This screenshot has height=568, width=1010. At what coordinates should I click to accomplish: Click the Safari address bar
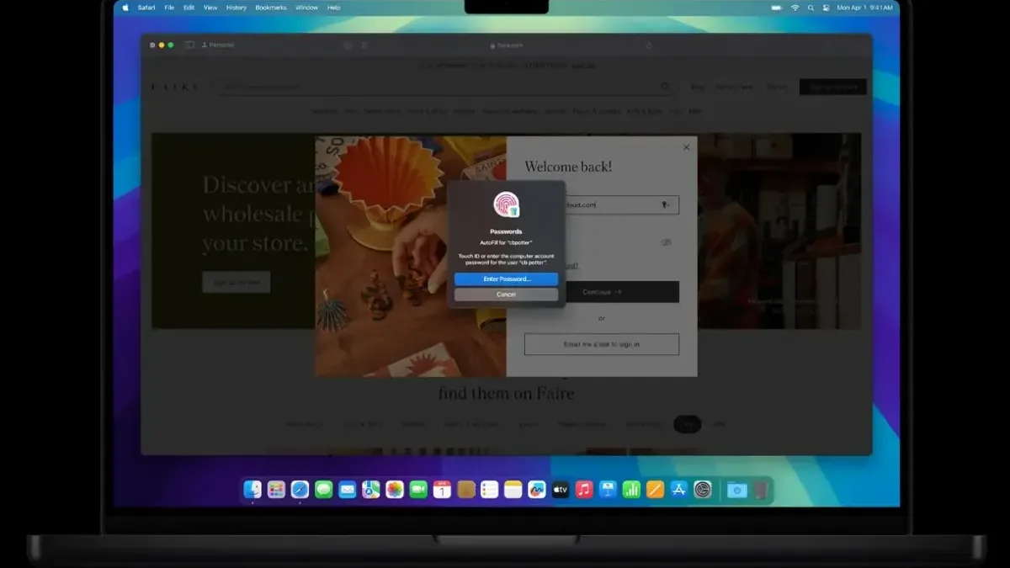pos(505,45)
